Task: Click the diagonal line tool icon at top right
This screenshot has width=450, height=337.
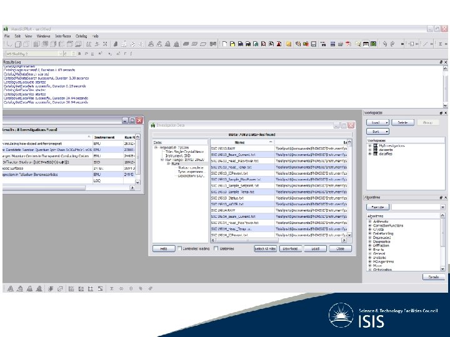Action: click(x=426, y=44)
